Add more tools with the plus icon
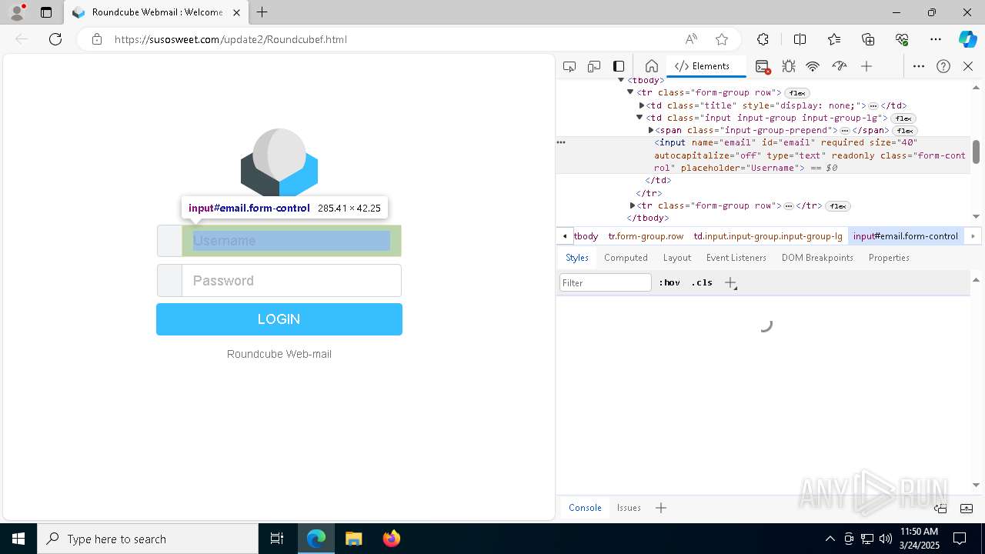985x554 pixels. coord(866,66)
